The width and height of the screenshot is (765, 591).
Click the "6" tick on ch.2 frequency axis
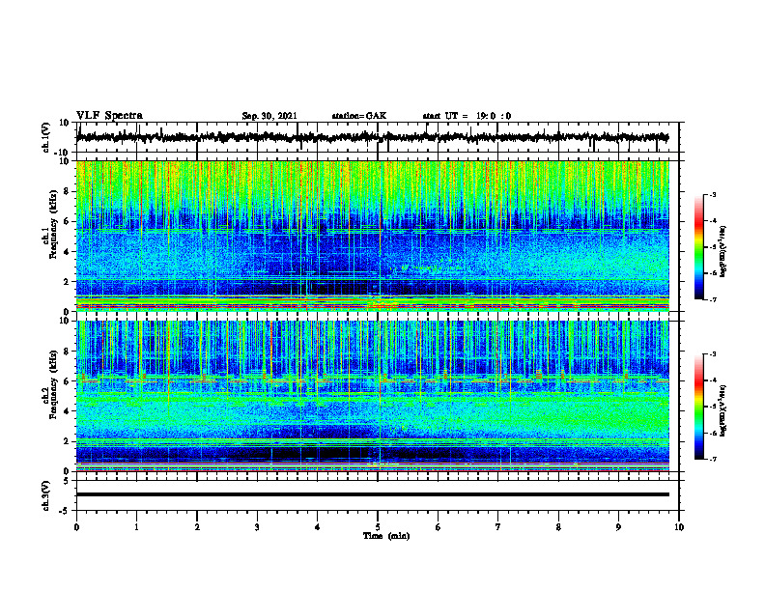[67, 381]
